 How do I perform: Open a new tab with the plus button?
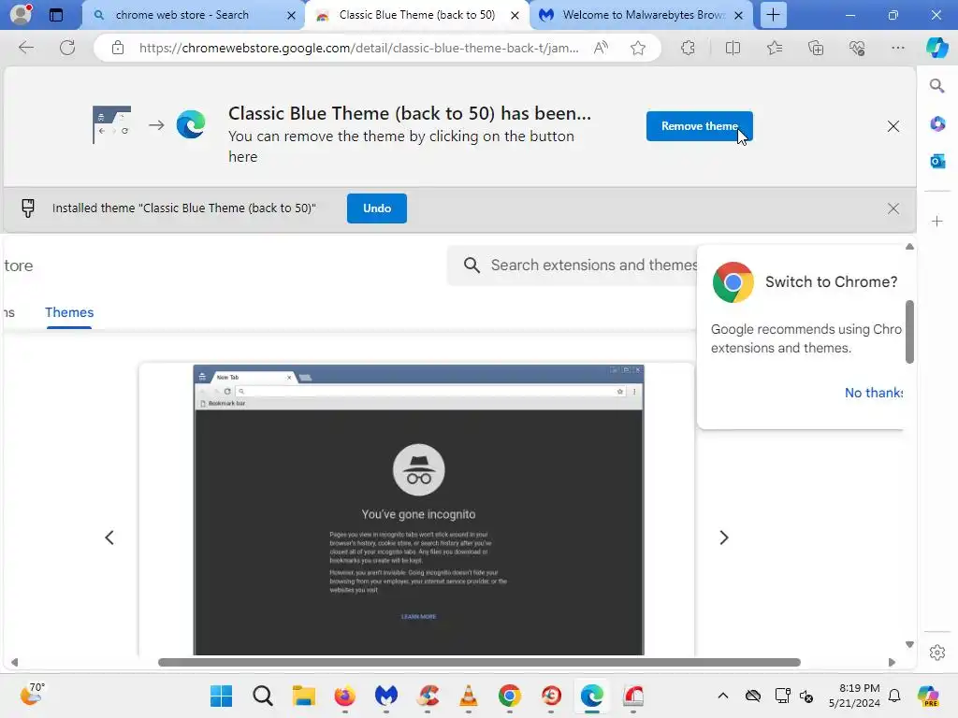pyautogui.click(x=773, y=15)
